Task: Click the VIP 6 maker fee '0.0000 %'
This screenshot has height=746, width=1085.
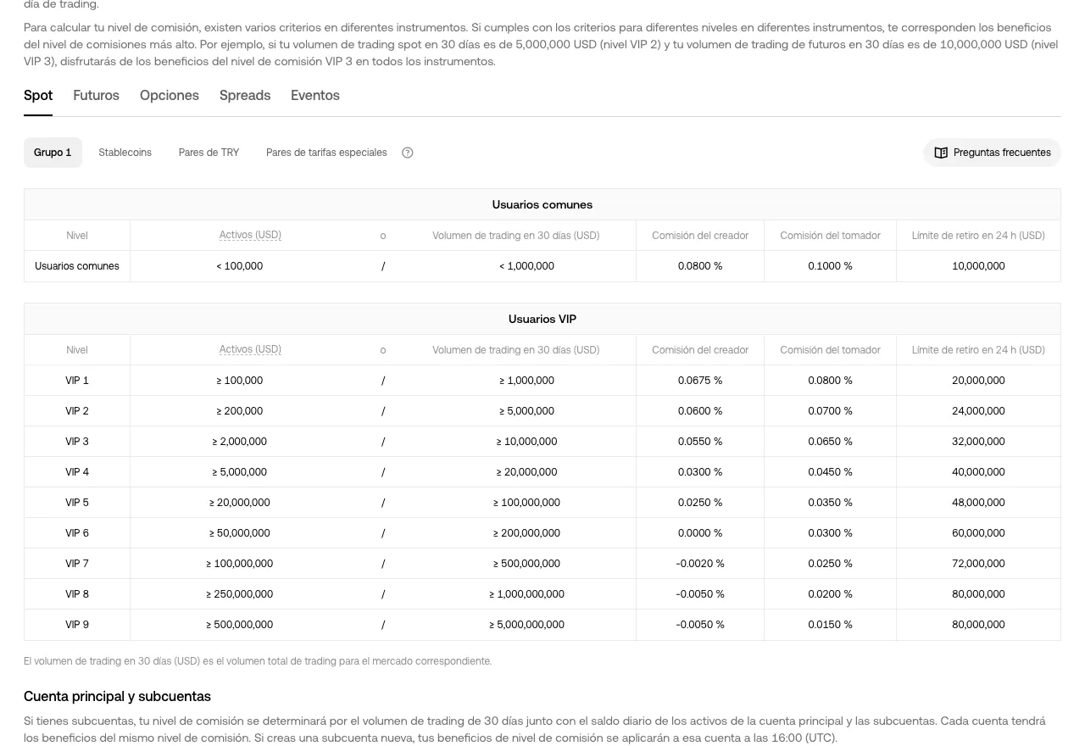Action: pyautogui.click(x=700, y=533)
